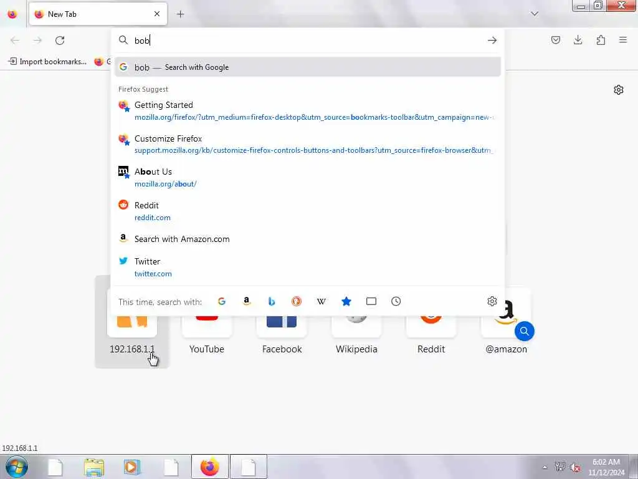The width and height of the screenshot is (638, 479).
Task: Search this time with DuckDuckGo icon
Action: pyautogui.click(x=296, y=301)
